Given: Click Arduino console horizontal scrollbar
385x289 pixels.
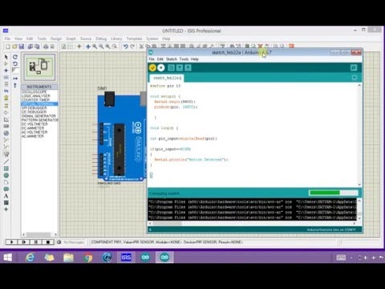Looking at the screenshot, I should click(x=252, y=223).
